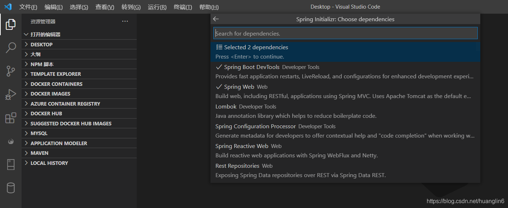
Task: Select the Lombok dependency
Action: [226, 107]
